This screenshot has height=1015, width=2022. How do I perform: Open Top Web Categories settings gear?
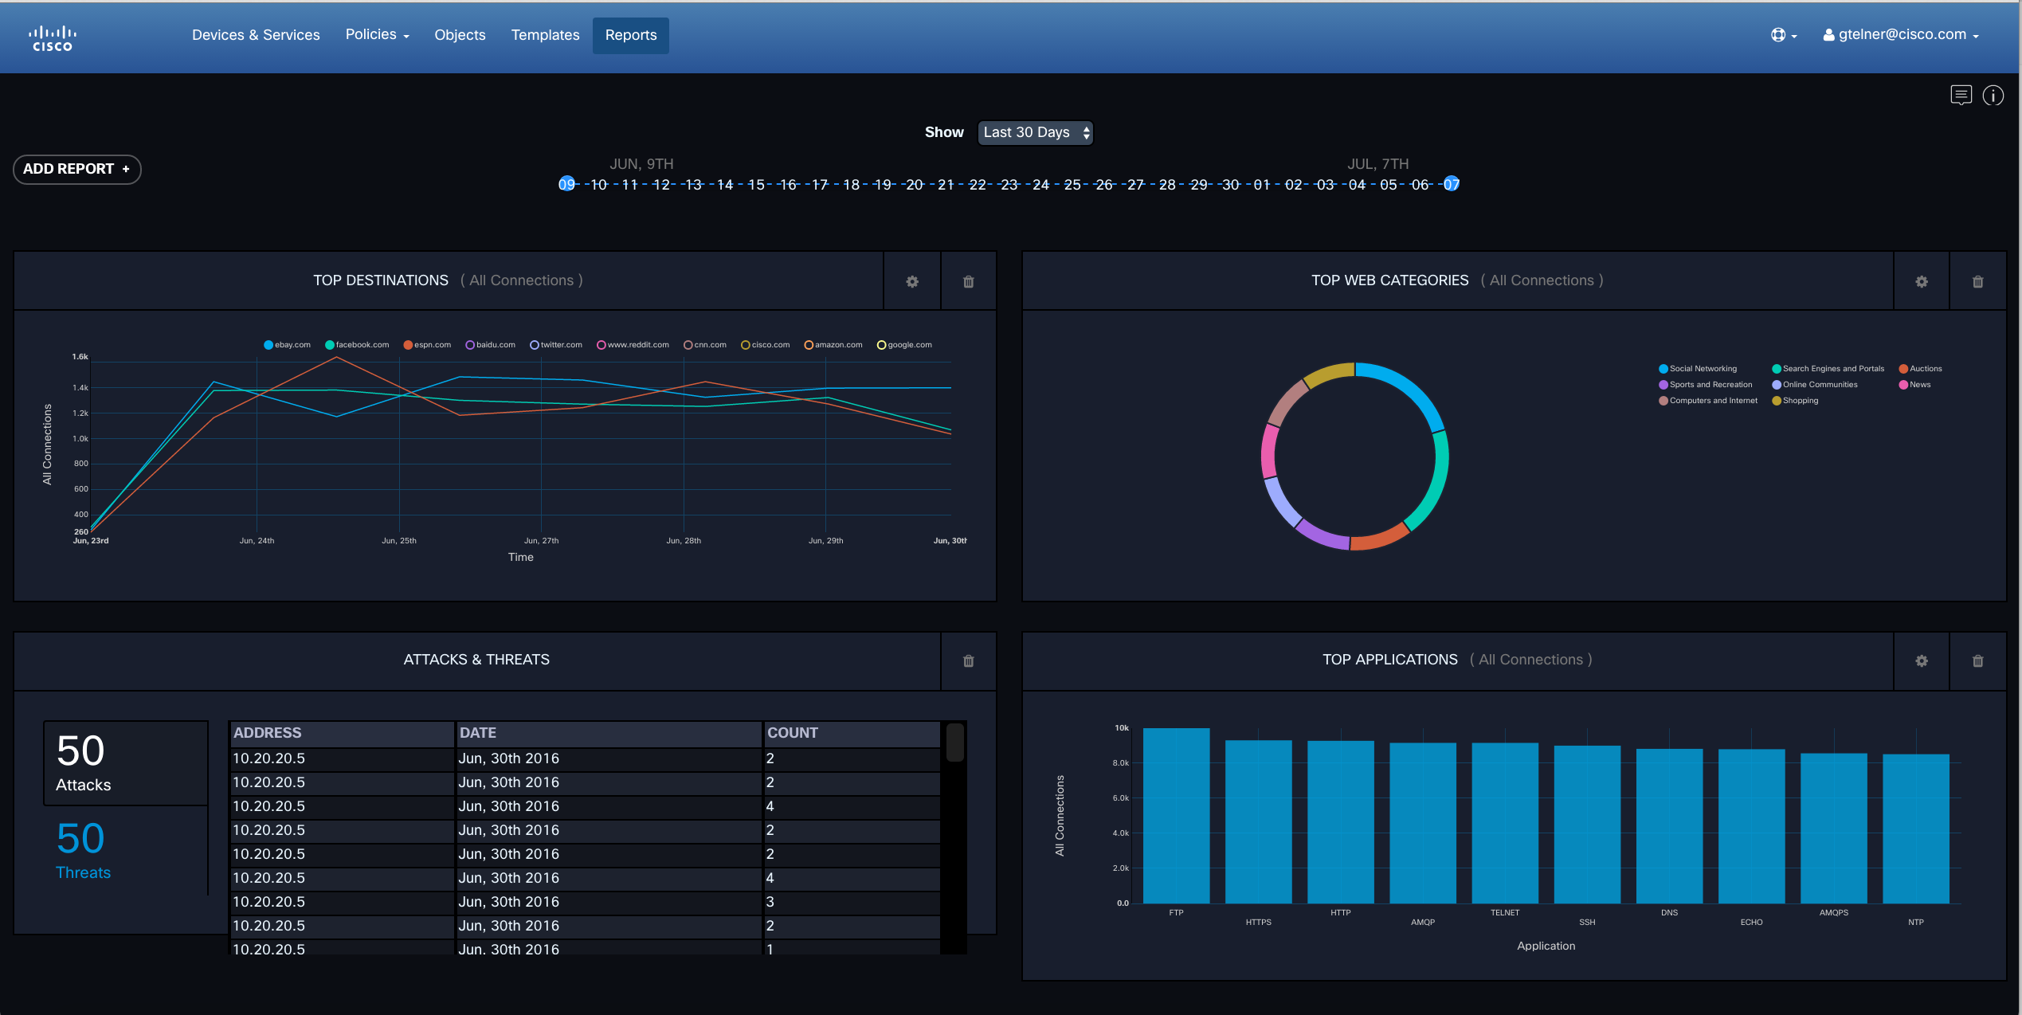click(x=1921, y=281)
